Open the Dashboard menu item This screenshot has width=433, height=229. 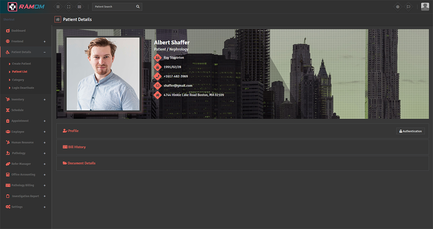click(x=18, y=31)
